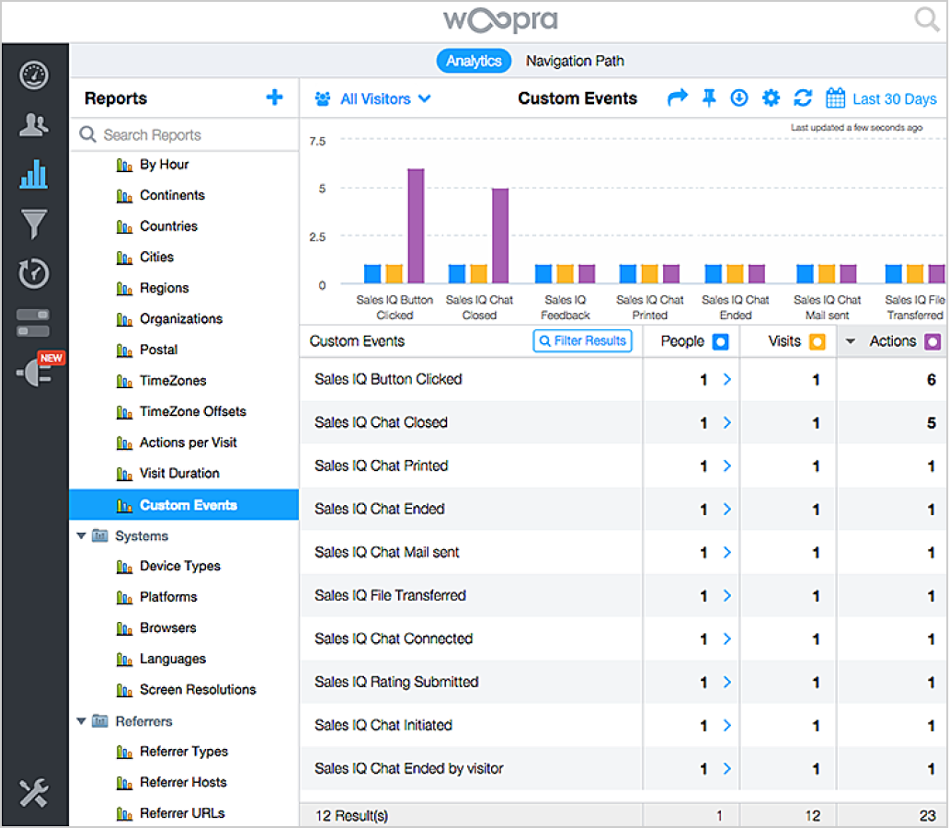This screenshot has width=949, height=828.
Task: Open report settings gear icon
Action: [771, 98]
